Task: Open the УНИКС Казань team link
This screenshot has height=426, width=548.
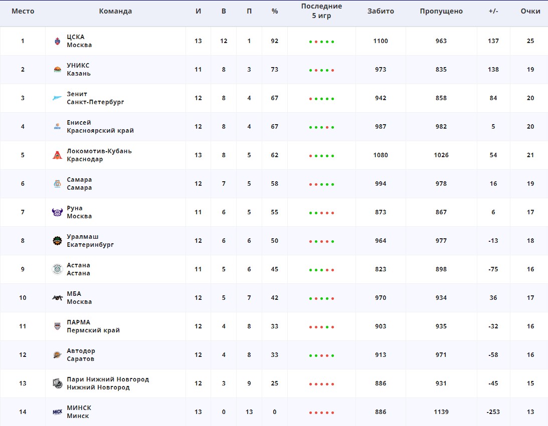Action: (x=79, y=70)
